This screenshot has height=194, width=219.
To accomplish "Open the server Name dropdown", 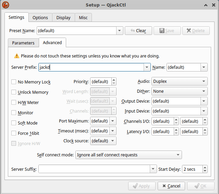I will 204,67.
